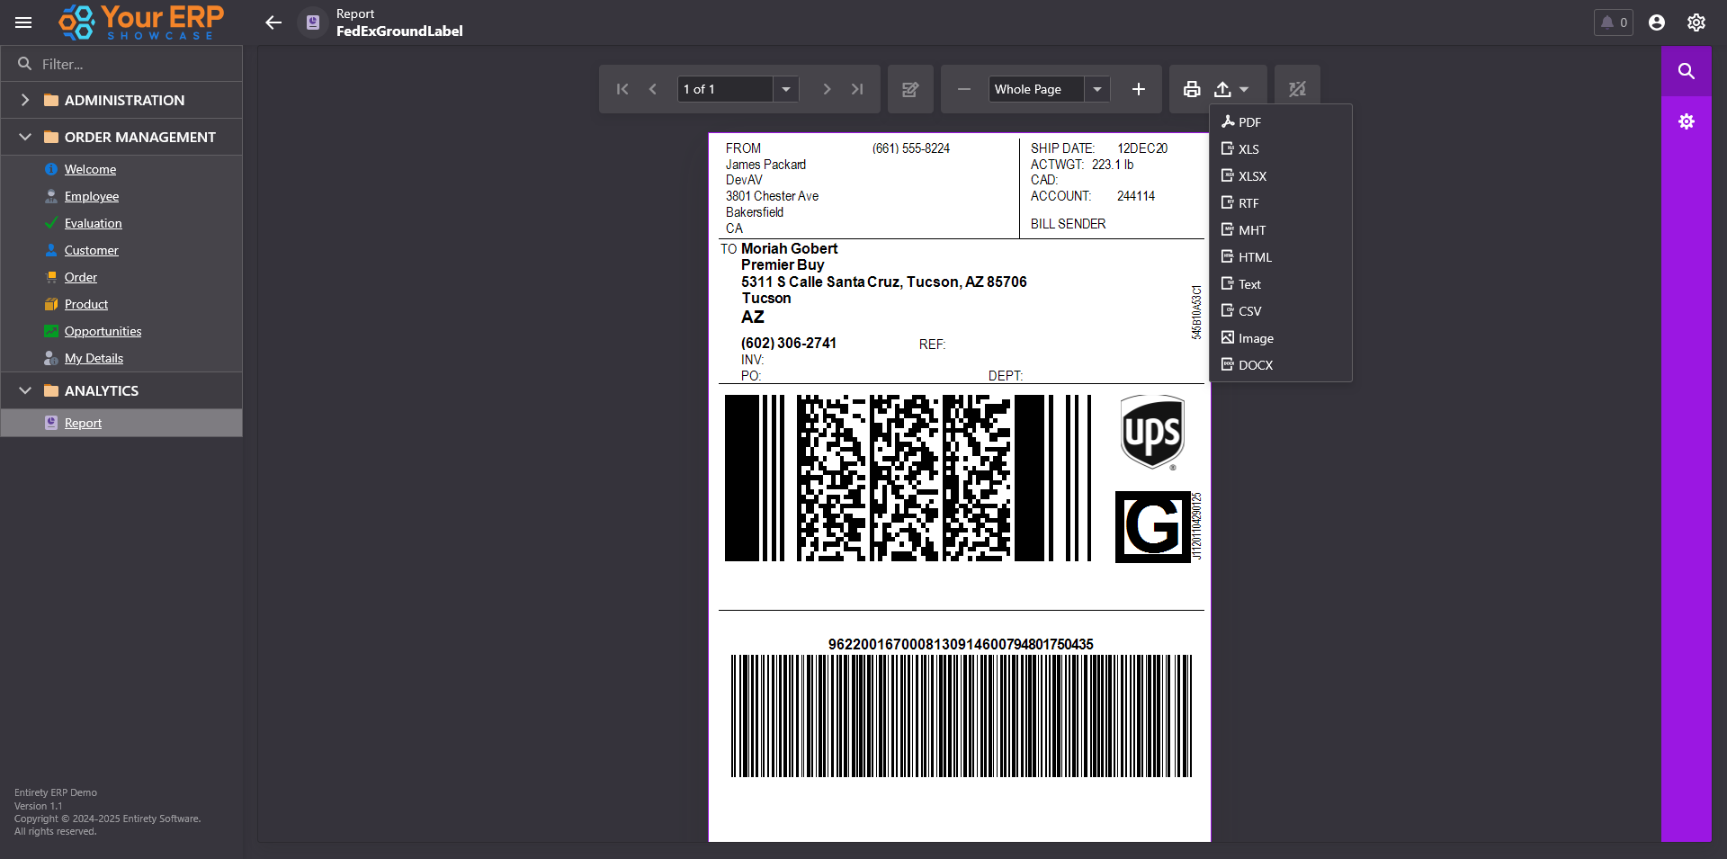Image resolution: width=1727 pixels, height=859 pixels.
Task: Go back using the arrow icon
Action: point(273,22)
